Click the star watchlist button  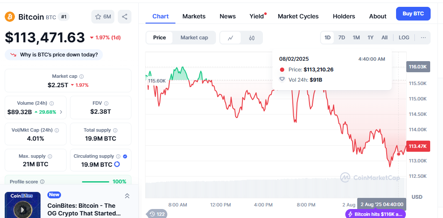point(102,17)
